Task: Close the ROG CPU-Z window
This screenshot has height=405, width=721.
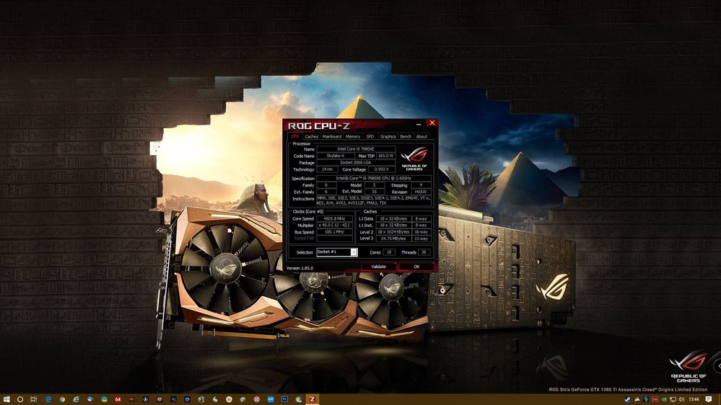Action: pos(432,123)
